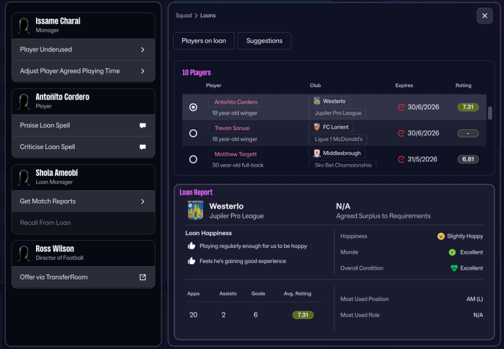
Task: Click 6.81 rating badge for Targett
Action: point(468,159)
